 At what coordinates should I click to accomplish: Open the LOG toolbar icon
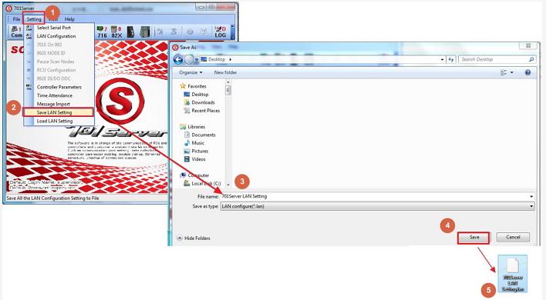pos(220,32)
